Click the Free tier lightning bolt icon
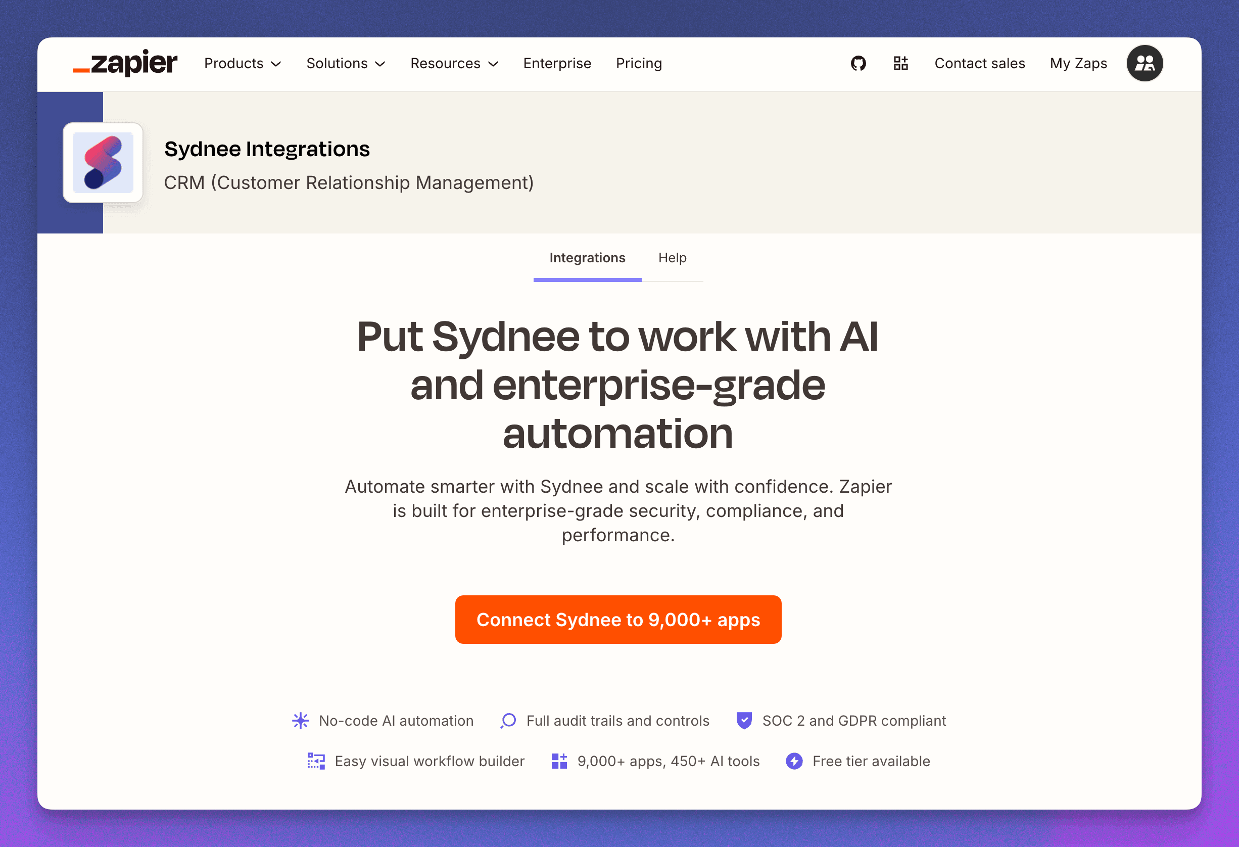Image resolution: width=1239 pixels, height=847 pixels. (x=794, y=761)
